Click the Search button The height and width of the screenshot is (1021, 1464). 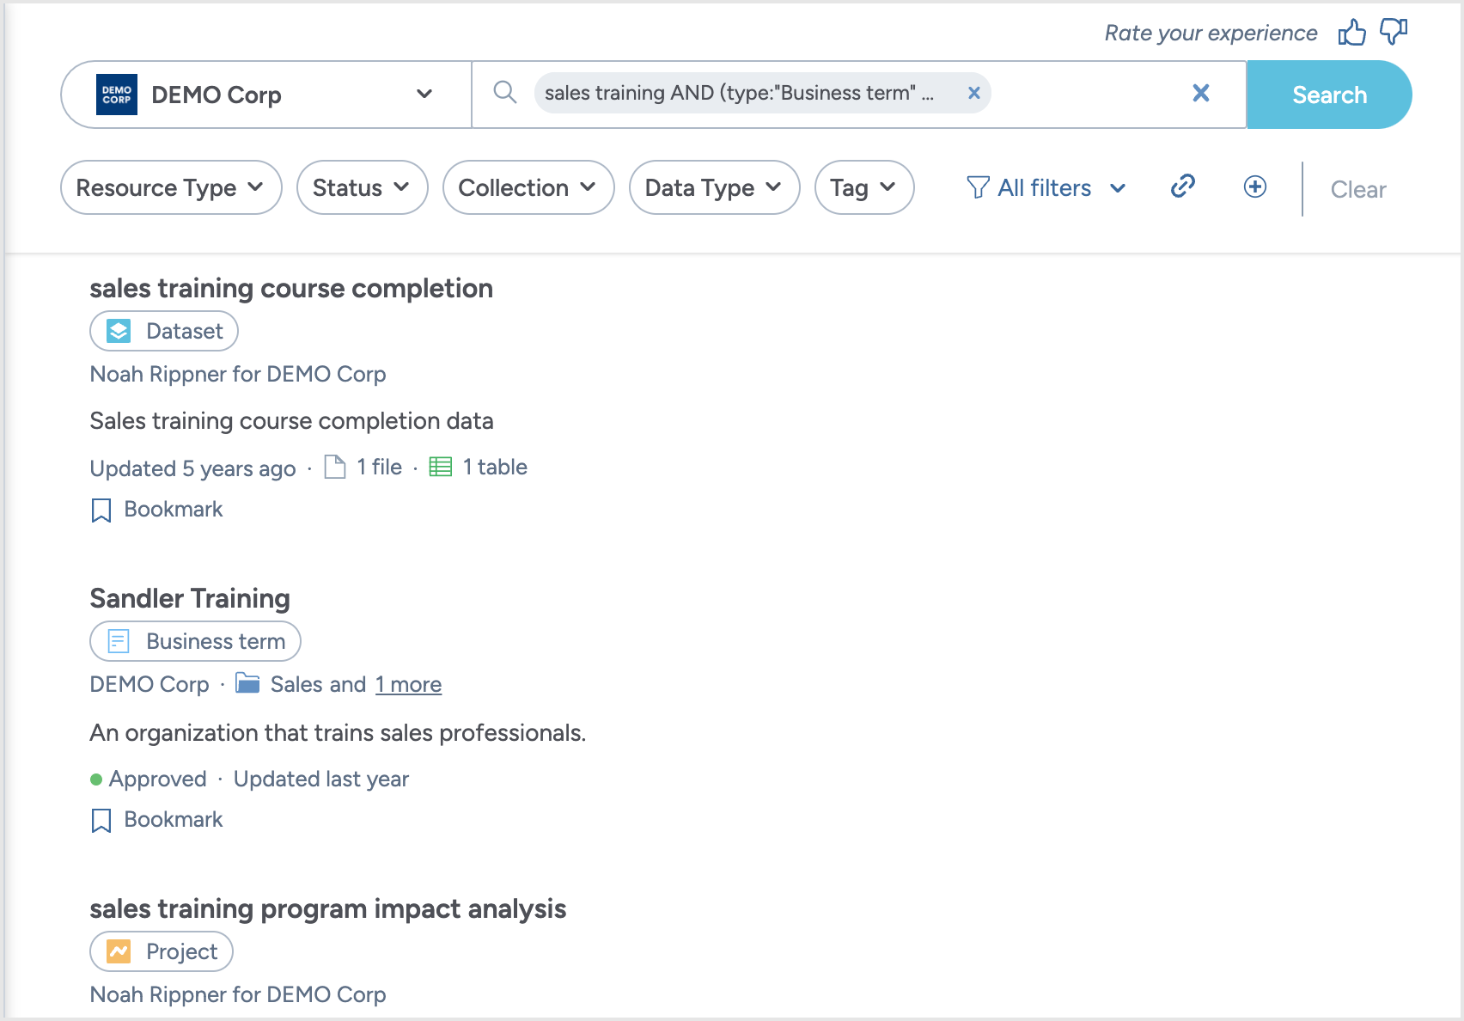pyautogui.click(x=1329, y=95)
